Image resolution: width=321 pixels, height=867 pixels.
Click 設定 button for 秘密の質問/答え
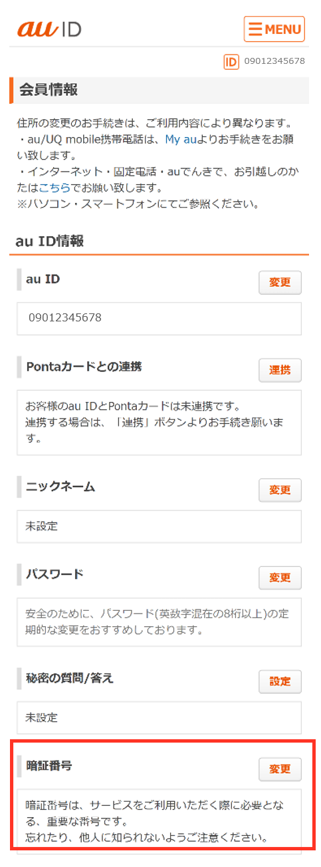tap(280, 681)
